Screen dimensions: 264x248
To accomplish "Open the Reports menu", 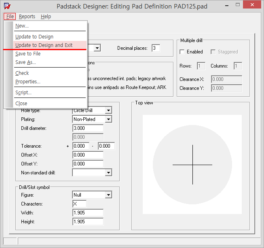I will pyautogui.click(x=27, y=17).
